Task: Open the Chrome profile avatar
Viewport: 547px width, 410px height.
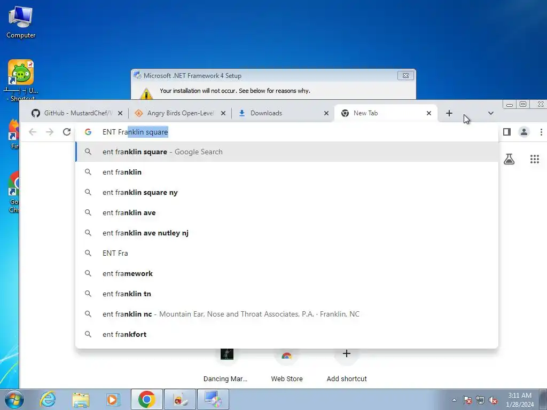Action: pos(524,132)
